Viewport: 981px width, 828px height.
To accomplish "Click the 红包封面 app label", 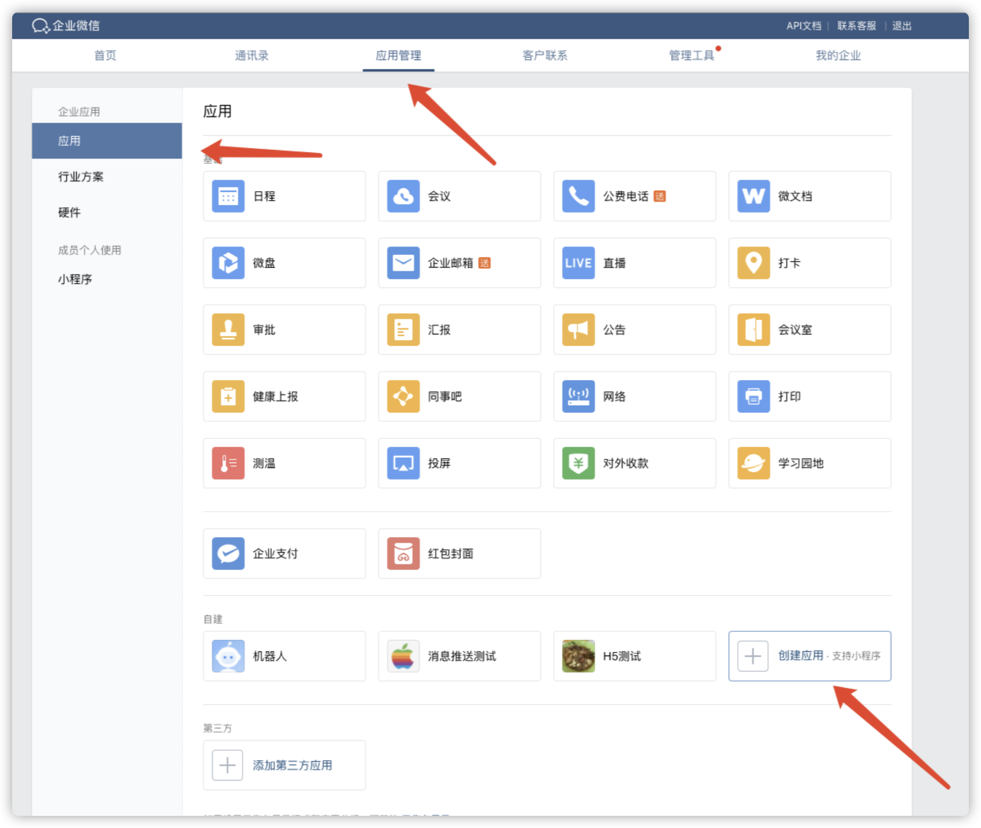I will (450, 554).
